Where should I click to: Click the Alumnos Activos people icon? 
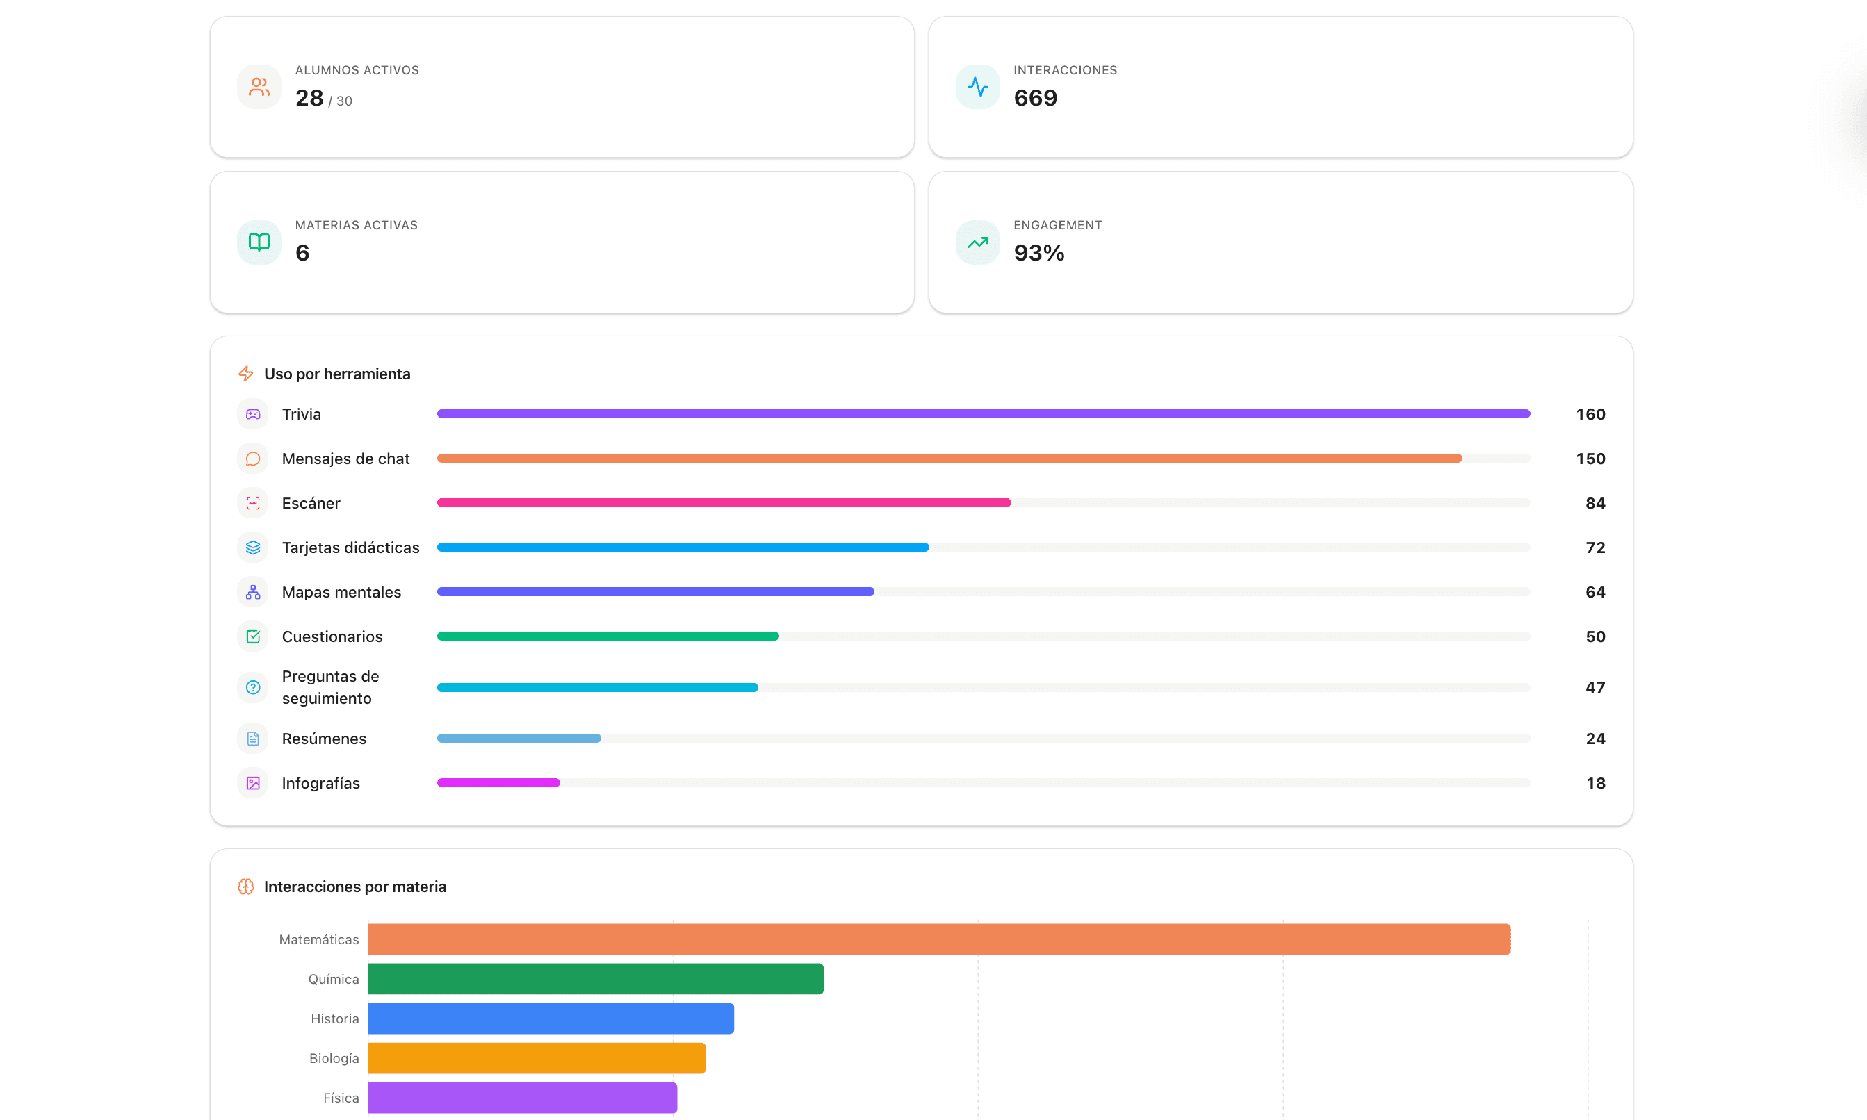click(259, 87)
